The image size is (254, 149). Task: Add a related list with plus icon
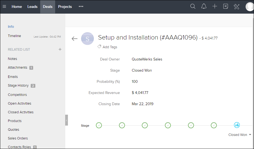pos(60,49)
